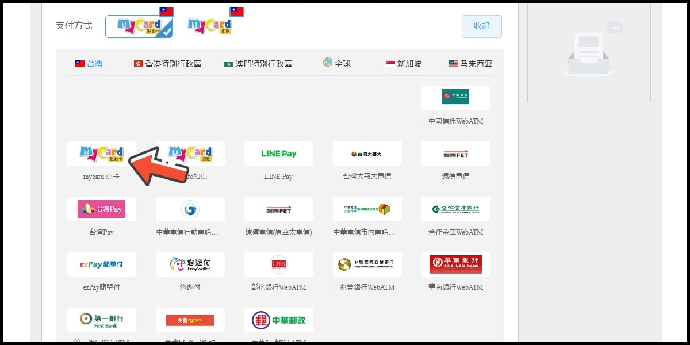
Task: Select the ezPay簡單付 payment logo
Action: pos(102,264)
